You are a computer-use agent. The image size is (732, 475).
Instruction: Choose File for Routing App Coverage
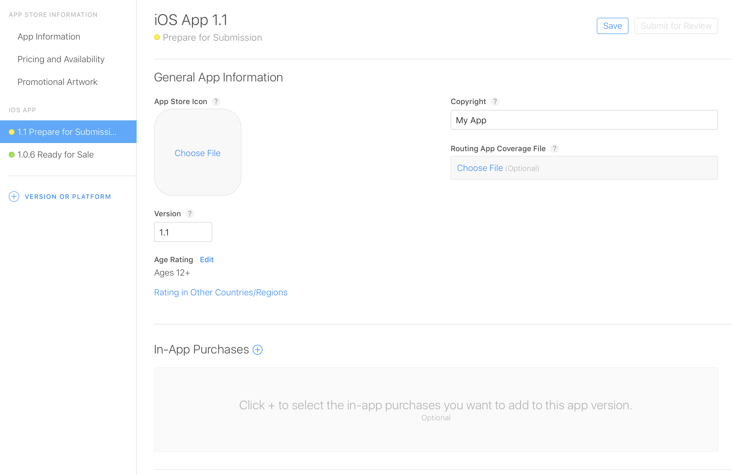pos(480,168)
